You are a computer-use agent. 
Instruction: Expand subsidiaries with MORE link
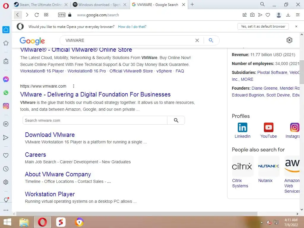click(247, 79)
